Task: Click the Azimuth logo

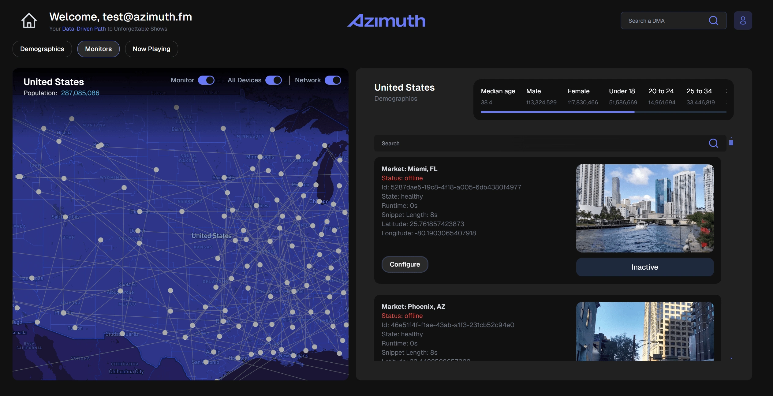Action: pos(386,21)
